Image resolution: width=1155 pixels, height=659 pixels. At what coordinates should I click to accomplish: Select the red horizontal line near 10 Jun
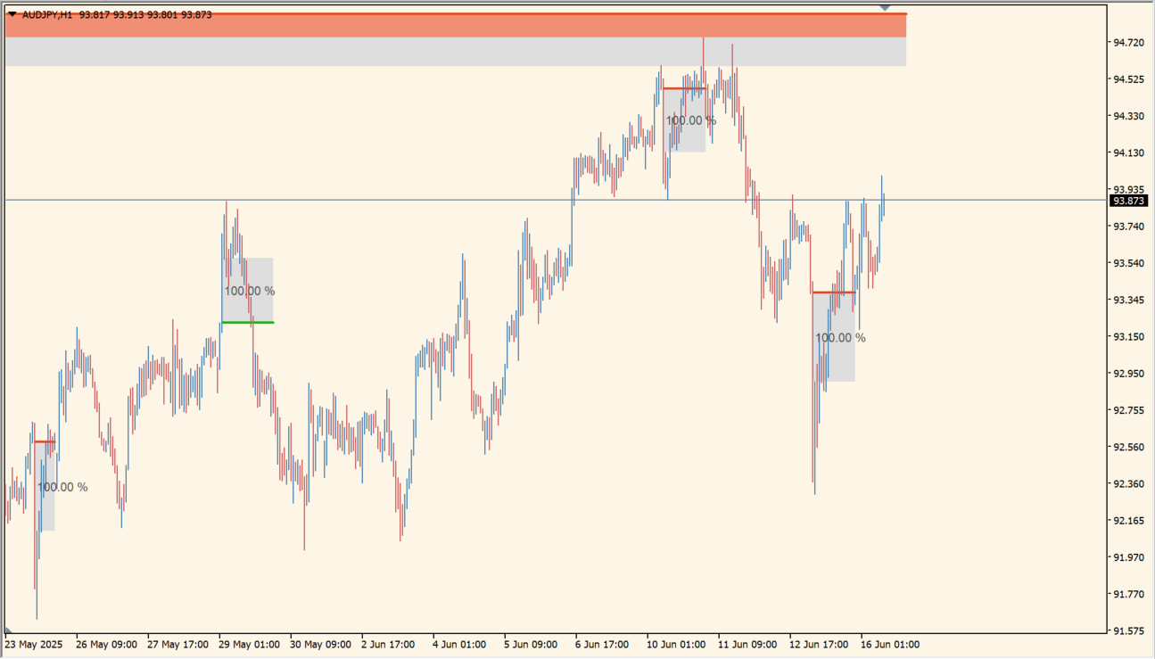[x=684, y=88]
